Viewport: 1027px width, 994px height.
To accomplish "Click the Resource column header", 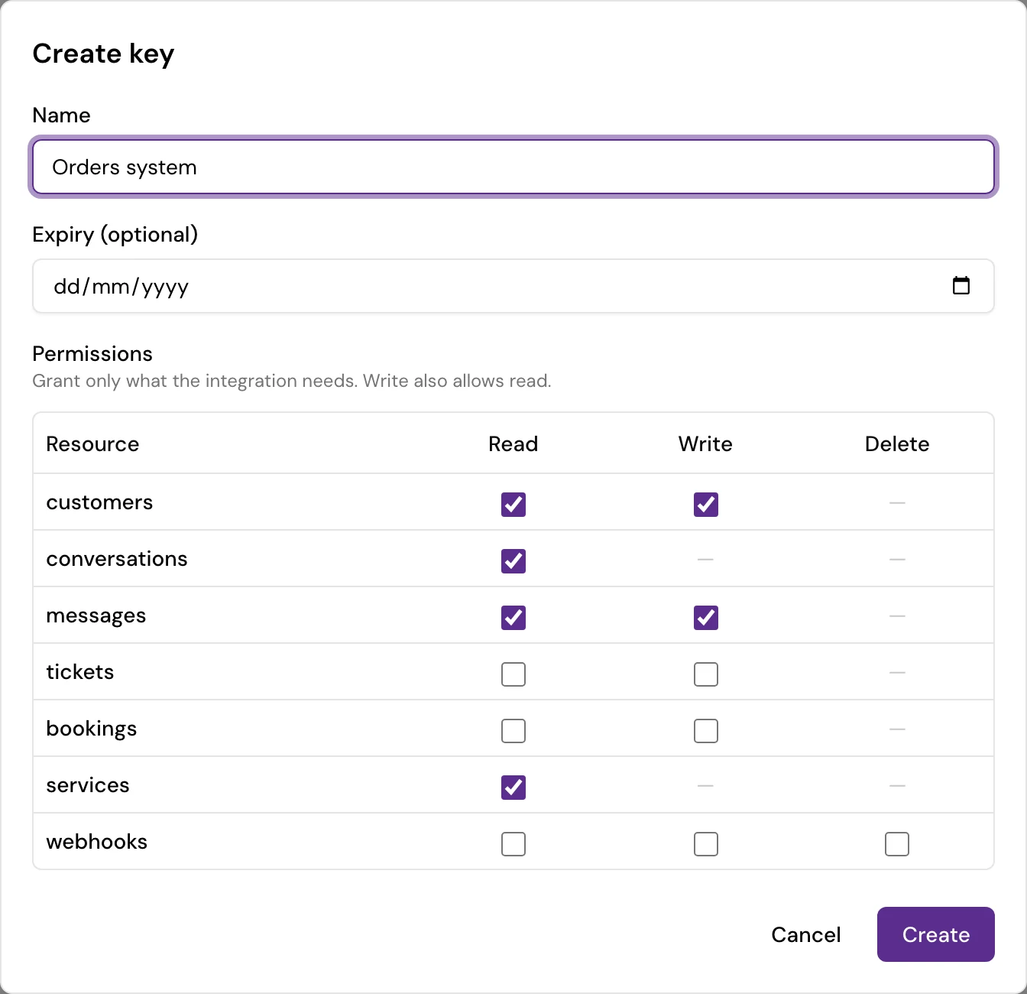I will tap(92, 444).
